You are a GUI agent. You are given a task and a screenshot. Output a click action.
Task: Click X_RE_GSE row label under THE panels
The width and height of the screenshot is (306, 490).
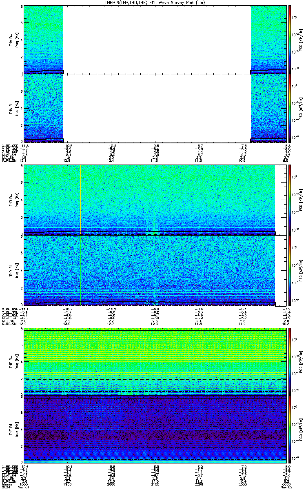pyautogui.click(x=9, y=468)
